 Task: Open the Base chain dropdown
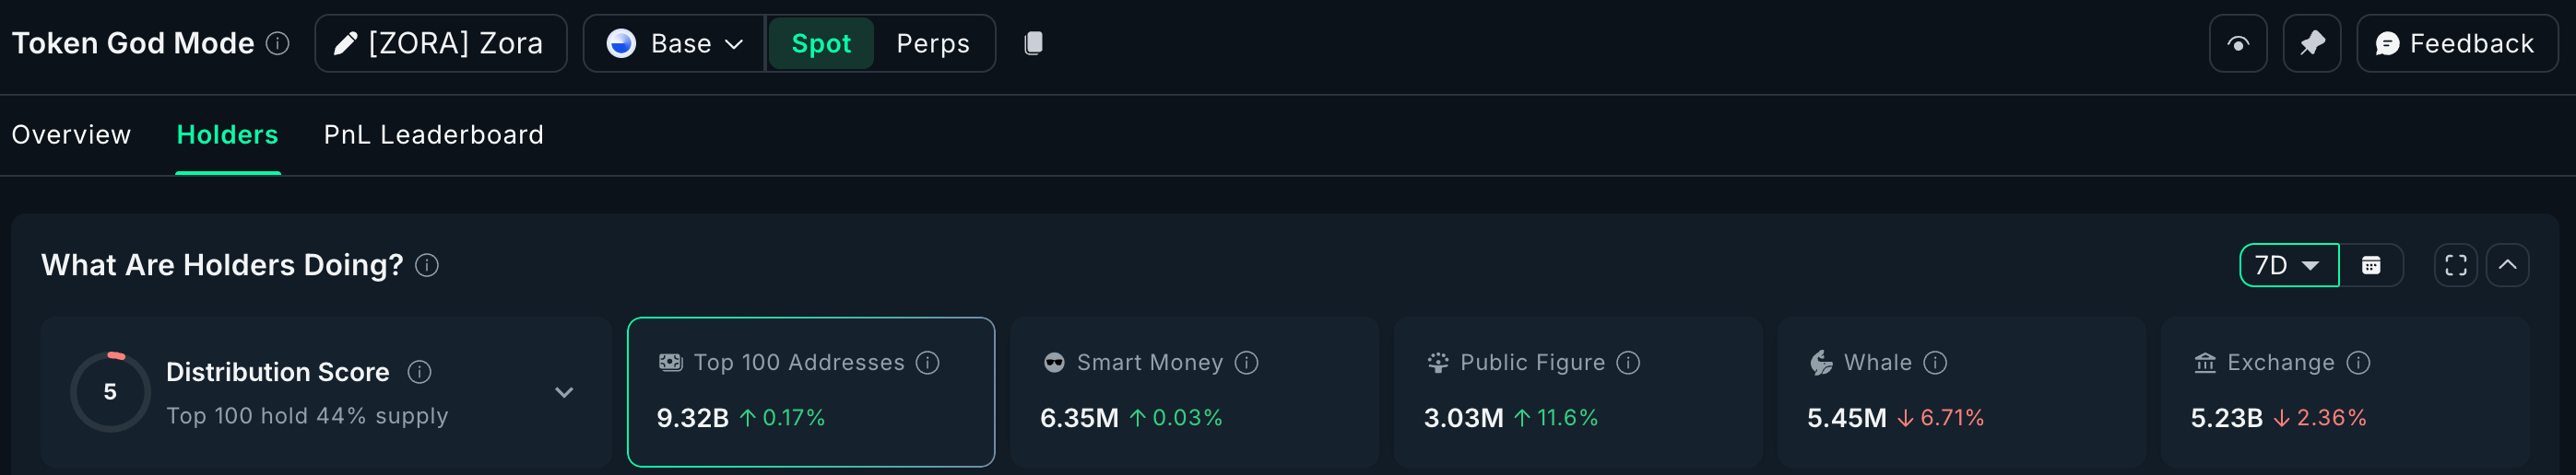pyautogui.click(x=675, y=44)
